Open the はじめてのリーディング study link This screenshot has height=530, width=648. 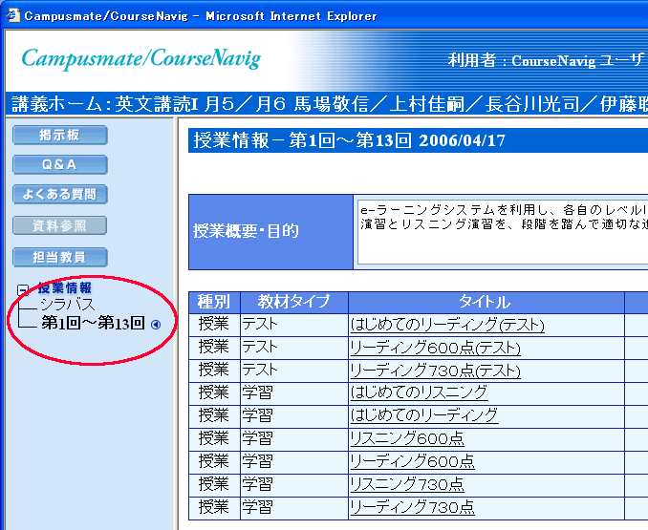(x=424, y=415)
